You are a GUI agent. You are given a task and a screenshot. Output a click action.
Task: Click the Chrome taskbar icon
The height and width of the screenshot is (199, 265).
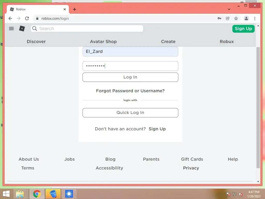tap(37, 194)
